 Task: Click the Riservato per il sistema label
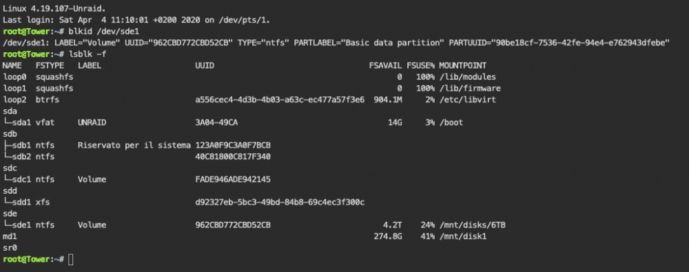click(134, 146)
